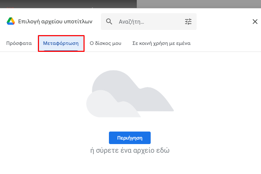Click the blue underline beneath Μεταφόρτωση
This screenshot has width=261, height=174.
click(61, 50)
